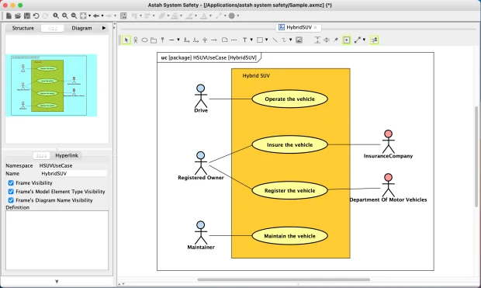Uncheck Frame Visibility
The image size is (481, 288).
(11, 183)
